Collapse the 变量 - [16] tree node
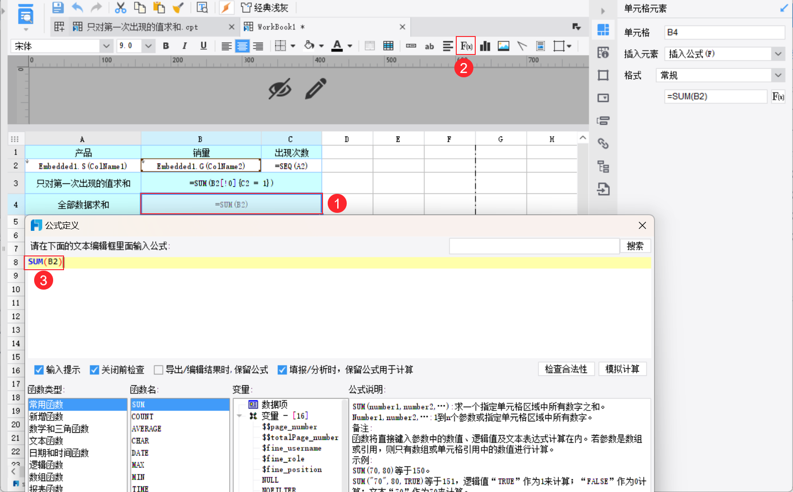The height and width of the screenshot is (492, 793). coord(240,416)
